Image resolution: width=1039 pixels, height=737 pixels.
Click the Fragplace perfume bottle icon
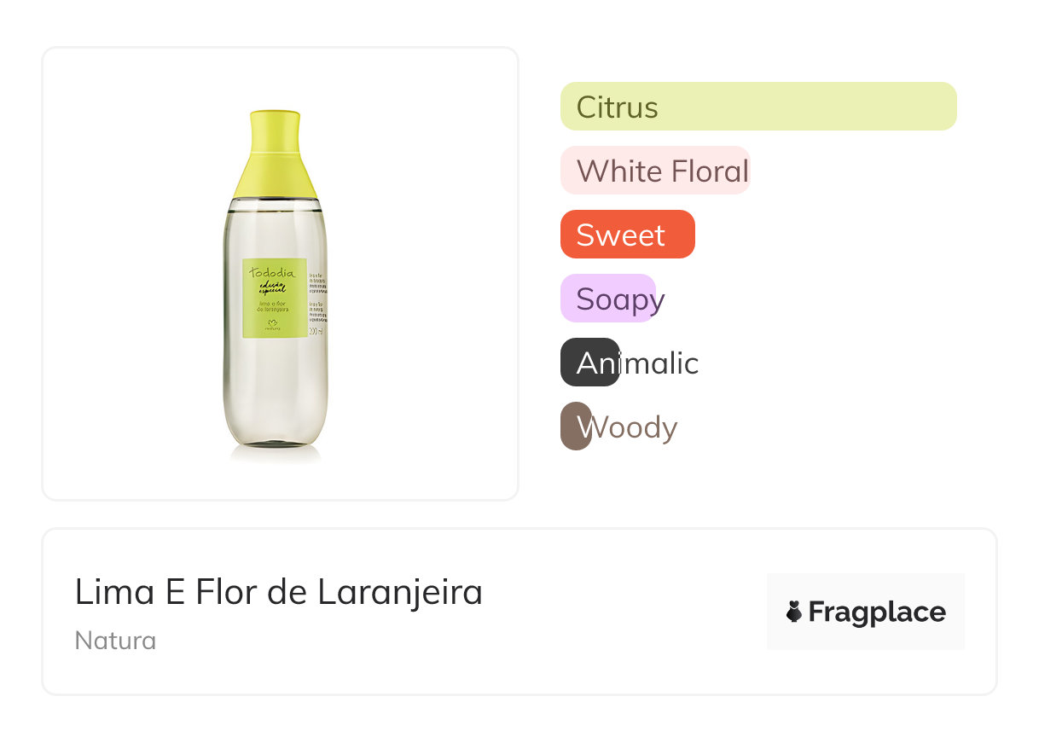pyautogui.click(x=794, y=612)
